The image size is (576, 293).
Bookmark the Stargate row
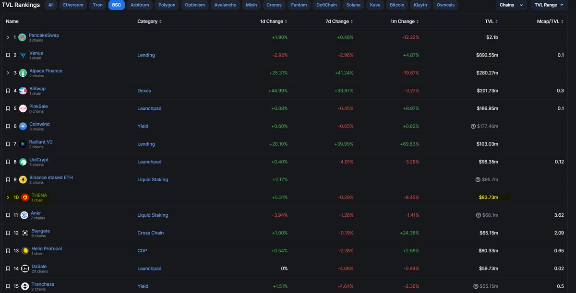8,233
